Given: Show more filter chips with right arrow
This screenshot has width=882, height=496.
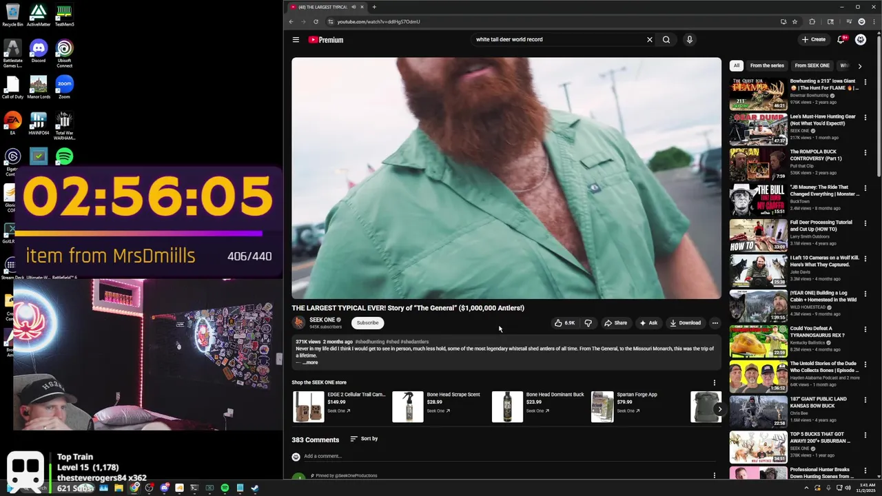Looking at the screenshot, I should pos(859,66).
